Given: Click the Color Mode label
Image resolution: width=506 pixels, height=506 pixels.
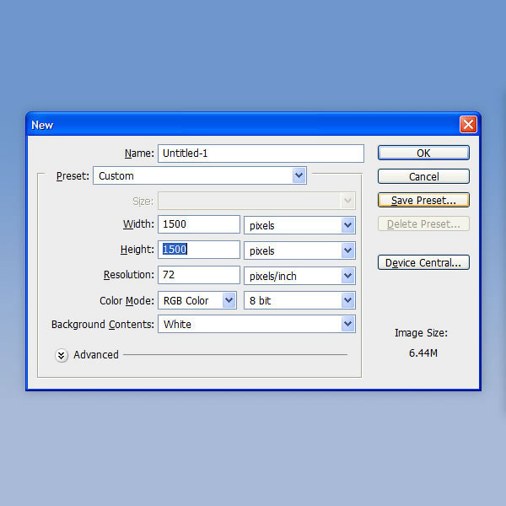Looking at the screenshot, I should tap(126, 301).
